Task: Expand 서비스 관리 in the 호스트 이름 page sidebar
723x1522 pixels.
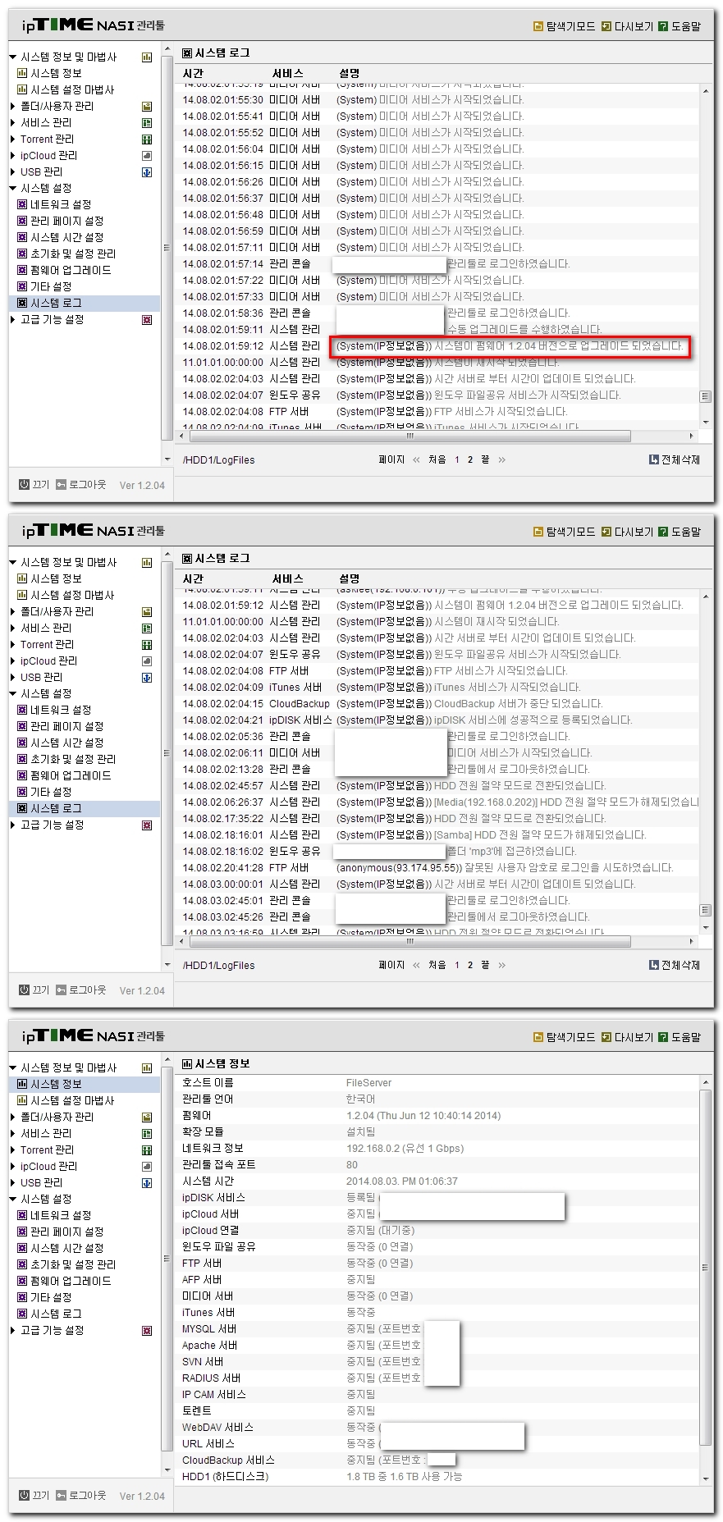Action: pyautogui.click(x=13, y=1133)
